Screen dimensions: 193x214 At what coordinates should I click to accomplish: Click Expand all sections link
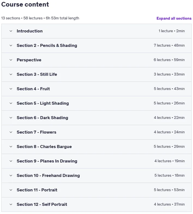tap(174, 18)
